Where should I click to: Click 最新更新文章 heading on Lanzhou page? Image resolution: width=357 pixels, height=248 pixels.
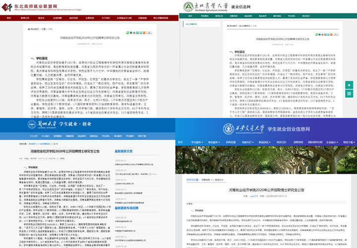coord(123,151)
